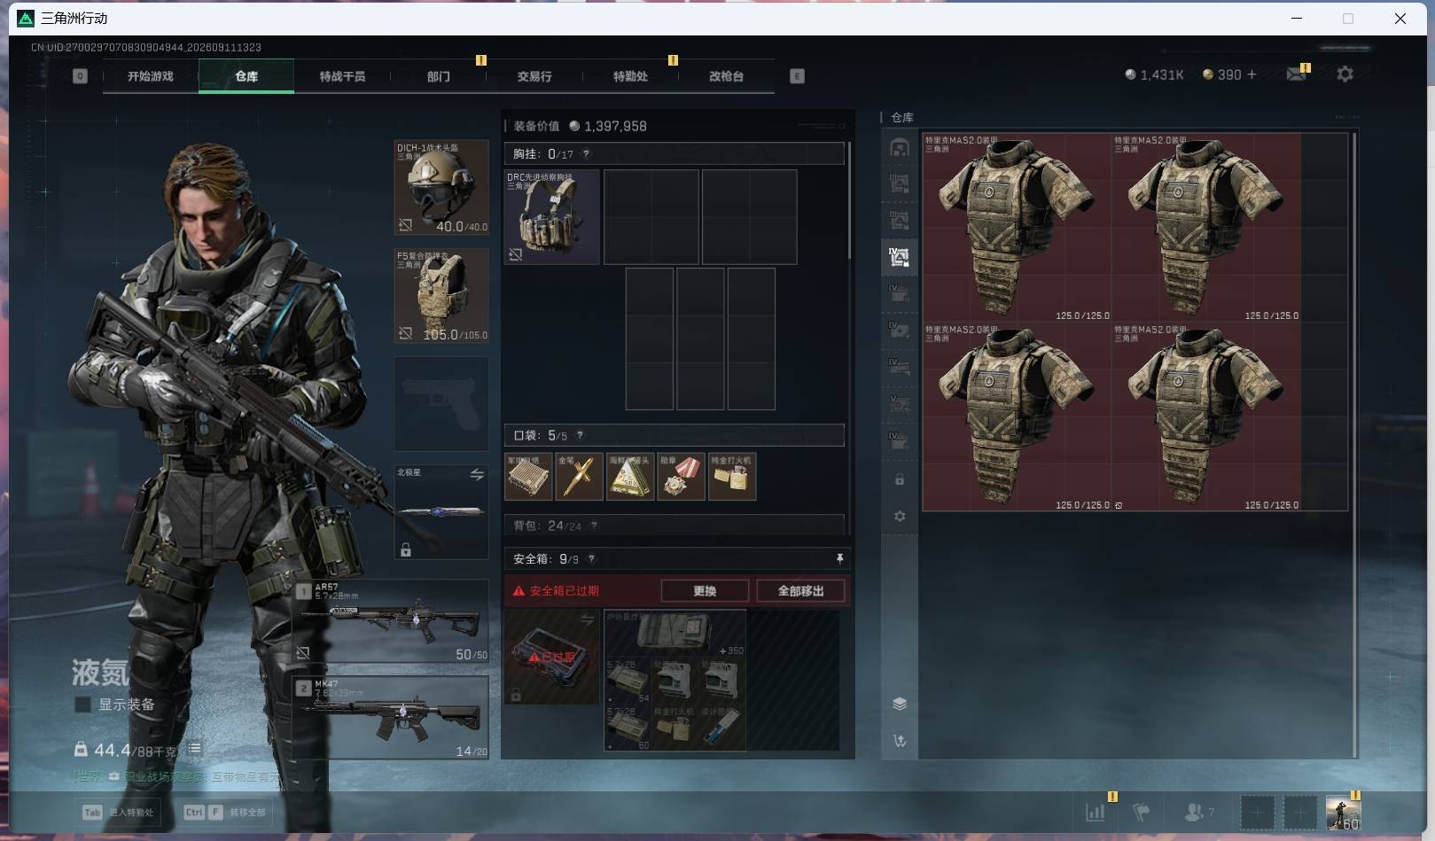This screenshot has height=841, width=1435.
Task: Select the 设计图纸 blueprint in safe box
Action: click(722, 728)
